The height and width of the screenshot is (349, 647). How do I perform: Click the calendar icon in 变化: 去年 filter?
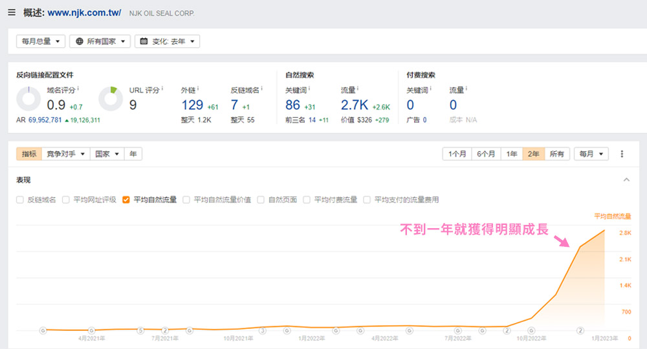coord(144,41)
